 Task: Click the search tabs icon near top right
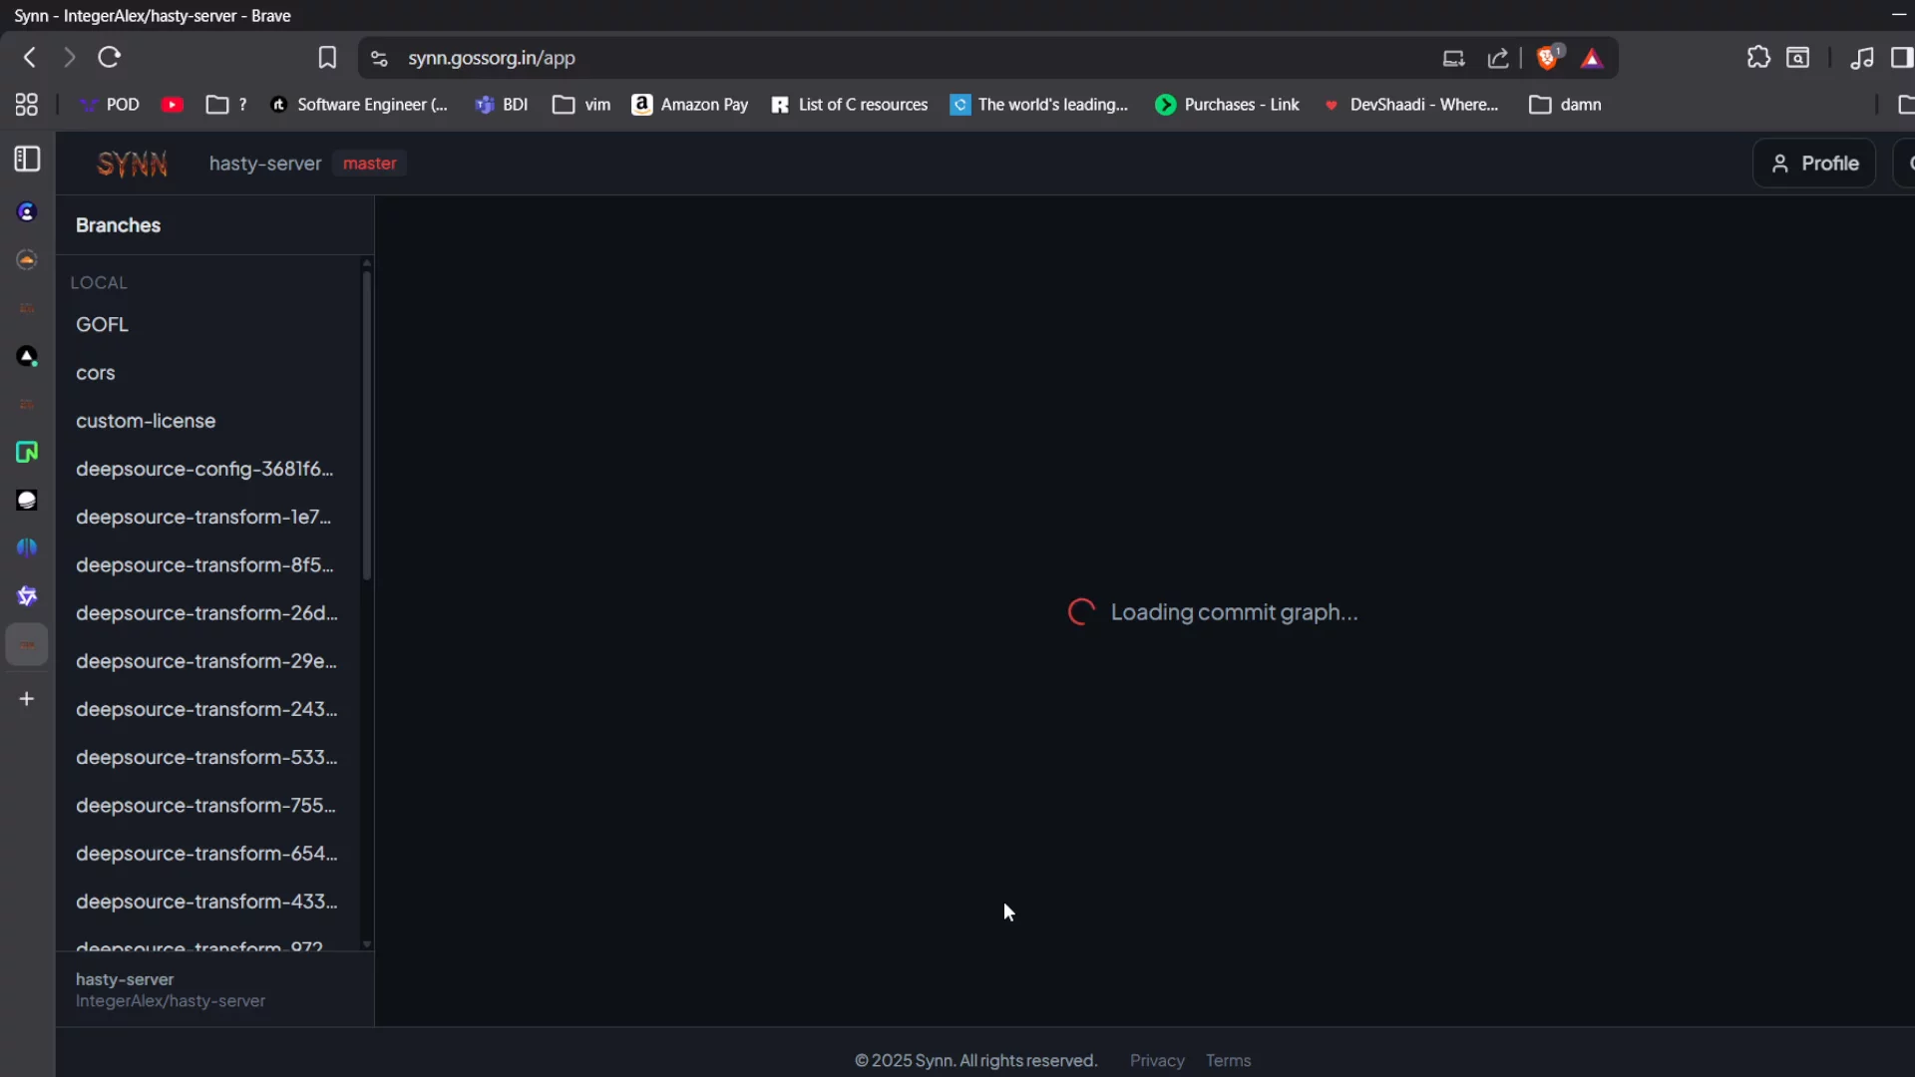tap(1800, 57)
